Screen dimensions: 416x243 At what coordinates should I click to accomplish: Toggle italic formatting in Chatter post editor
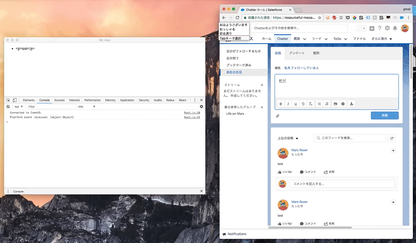tap(288, 104)
